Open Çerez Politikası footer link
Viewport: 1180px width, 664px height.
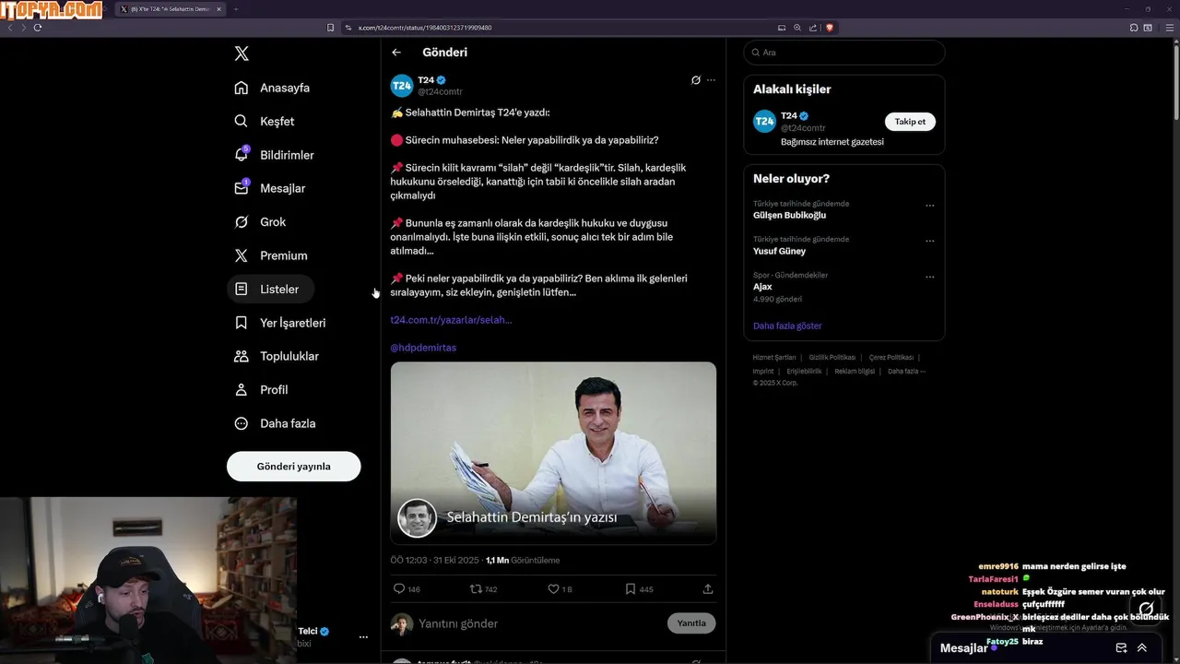click(x=891, y=358)
